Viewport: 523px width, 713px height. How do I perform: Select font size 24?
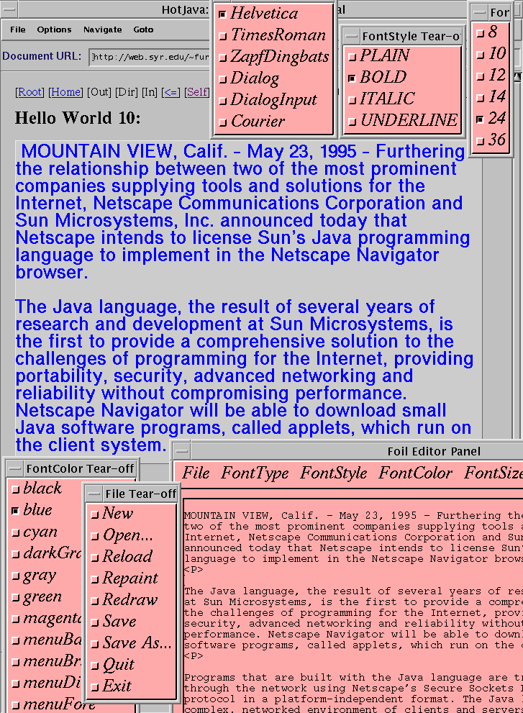pos(491,118)
